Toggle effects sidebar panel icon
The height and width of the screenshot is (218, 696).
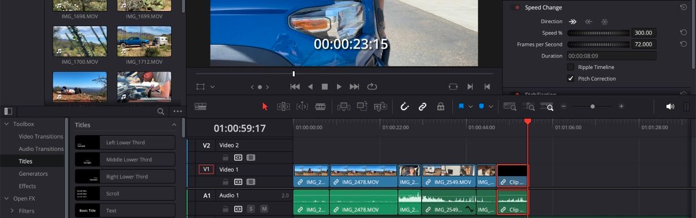click(x=8, y=111)
